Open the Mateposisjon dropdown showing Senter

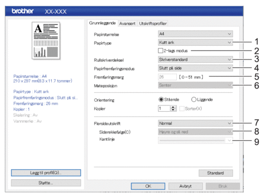tap(195, 85)
